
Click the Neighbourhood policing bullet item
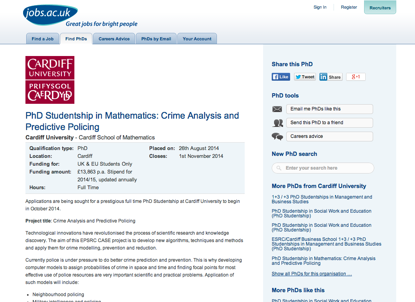coord(58,295)
